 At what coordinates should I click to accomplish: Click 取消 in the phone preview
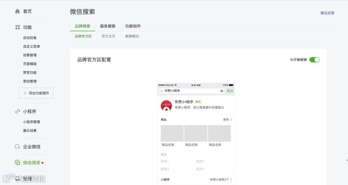pos(230,91)
